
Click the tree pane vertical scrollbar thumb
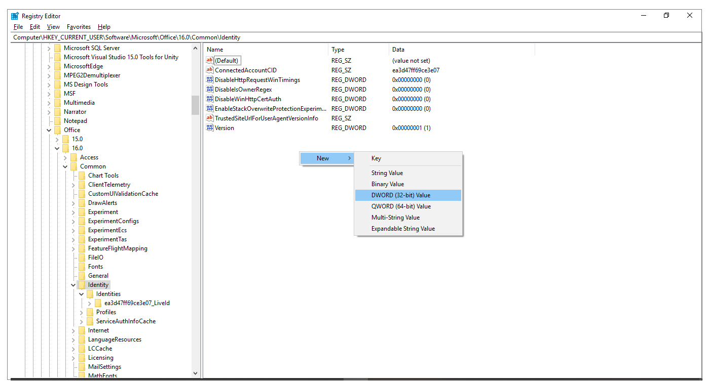[x=196, y=105]
